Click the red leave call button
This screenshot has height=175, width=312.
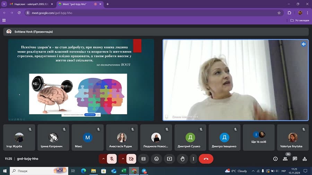tap(206, 159)
